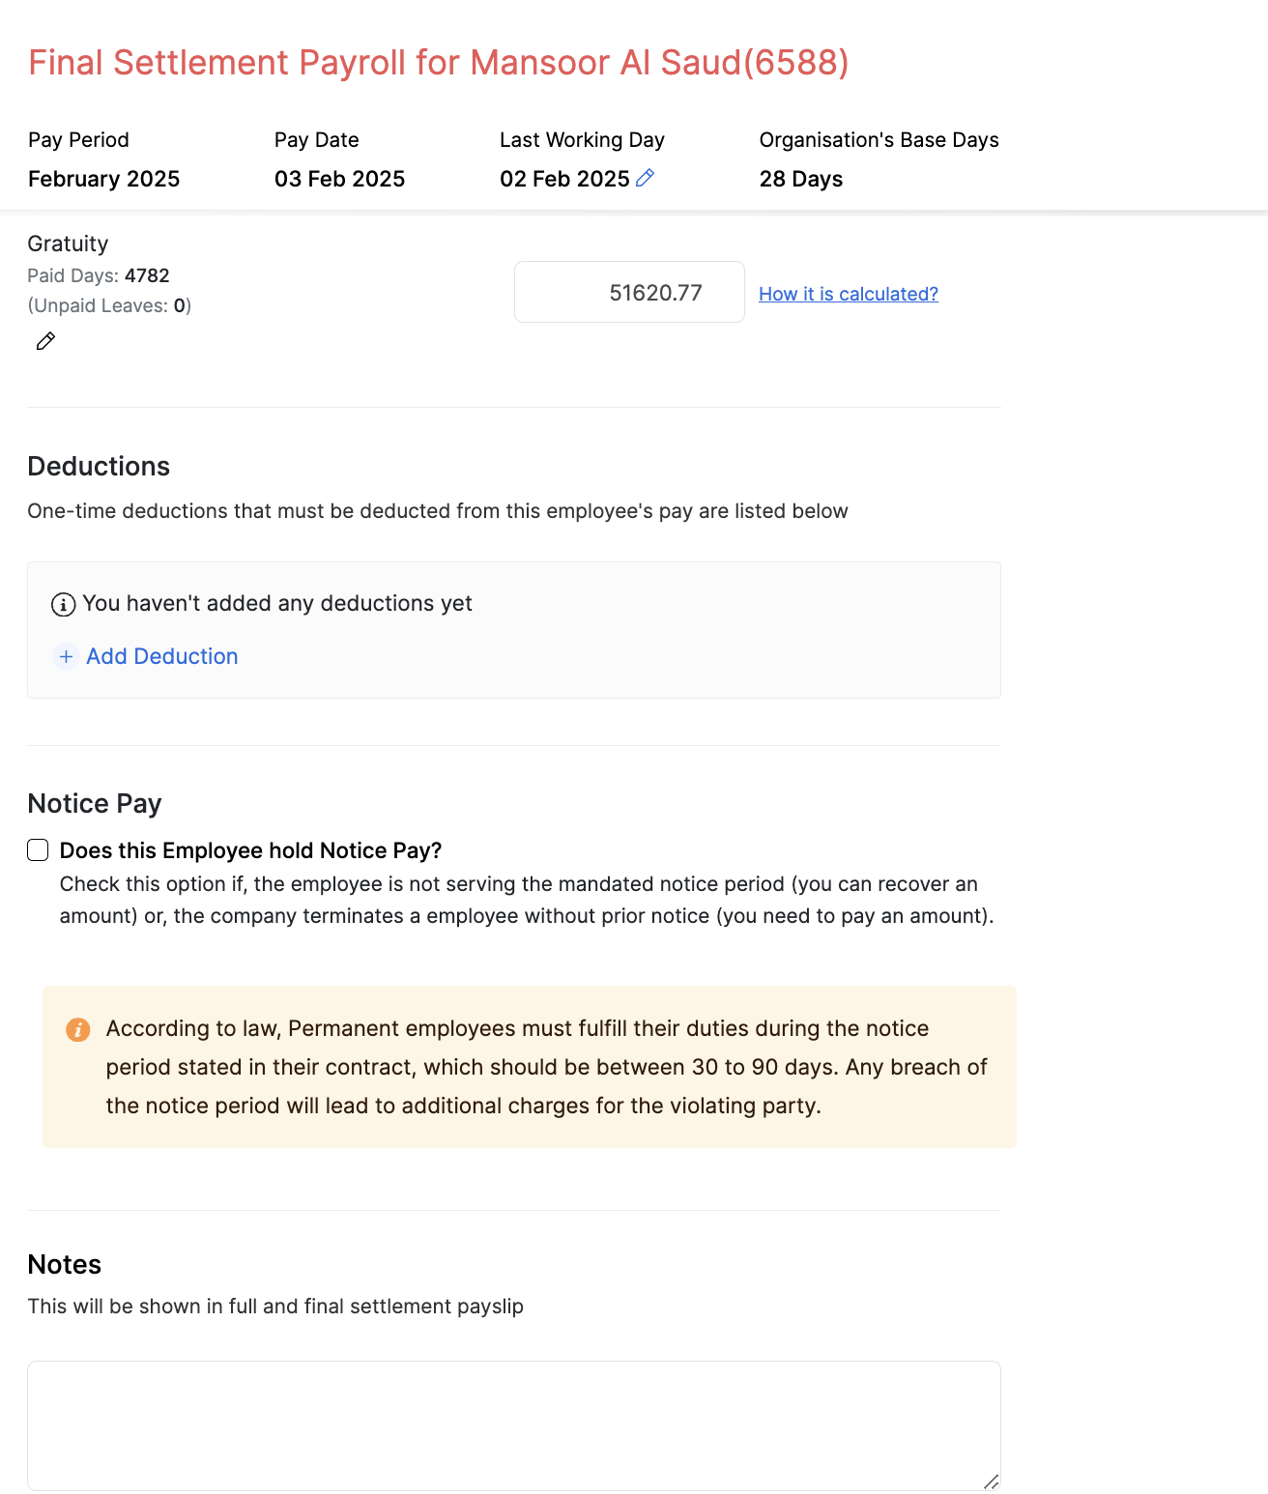Click the Final Settlement Payroll title
The image size is (1268, 1494).
click(x=438, y=63)
